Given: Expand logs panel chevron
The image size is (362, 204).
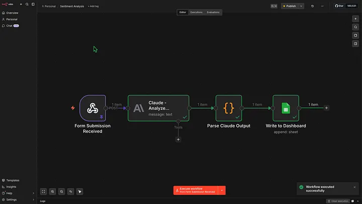Looking at the screenshot, I should pos(357,201).
